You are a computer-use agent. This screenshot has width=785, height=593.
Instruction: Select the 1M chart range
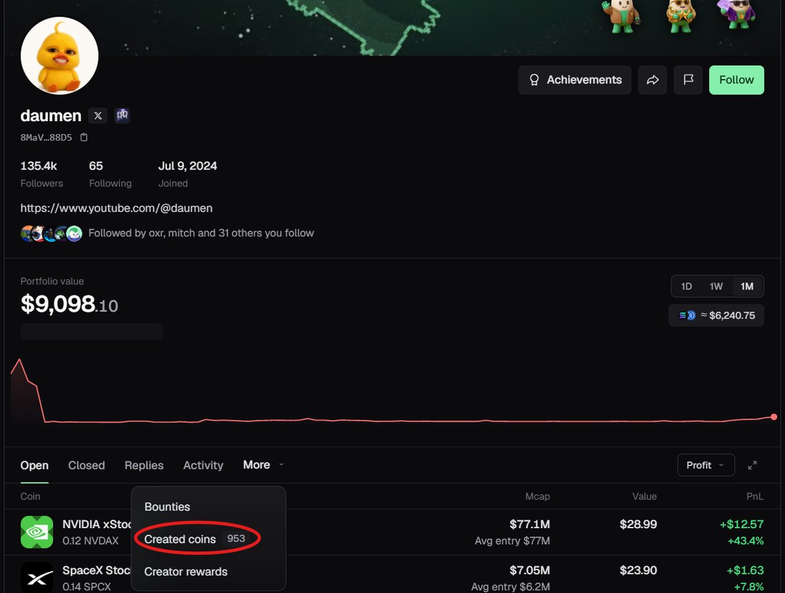746,286
